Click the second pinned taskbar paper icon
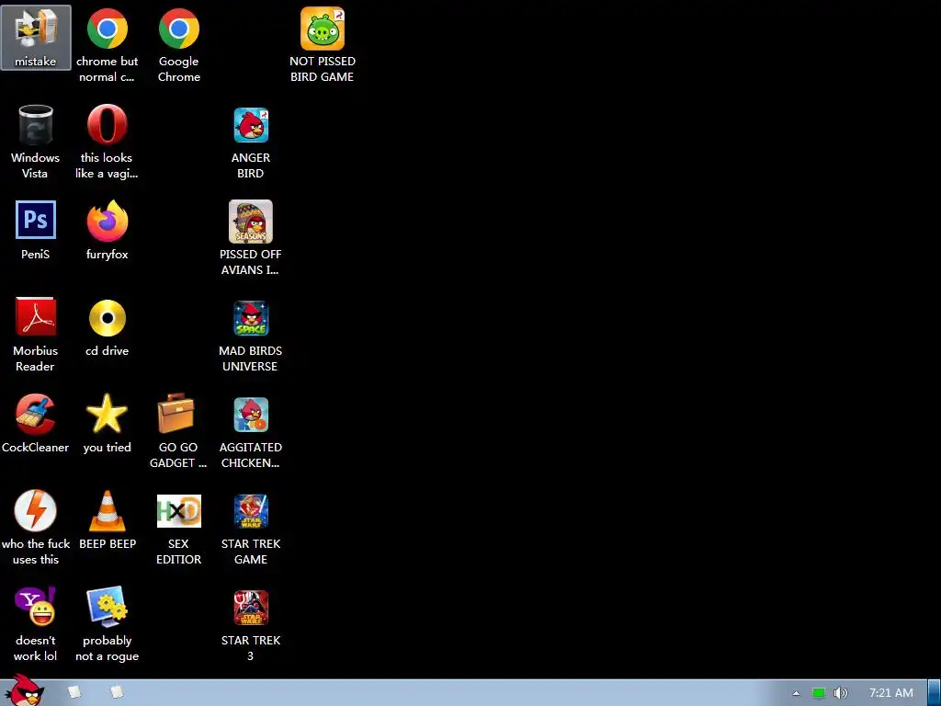941x706 pixels. tap(117, 692)
